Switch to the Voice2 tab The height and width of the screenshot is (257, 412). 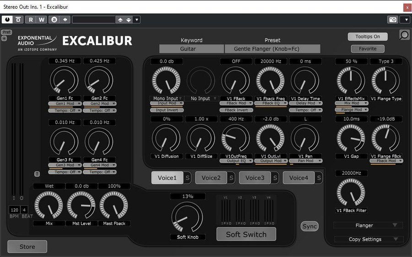211,178
